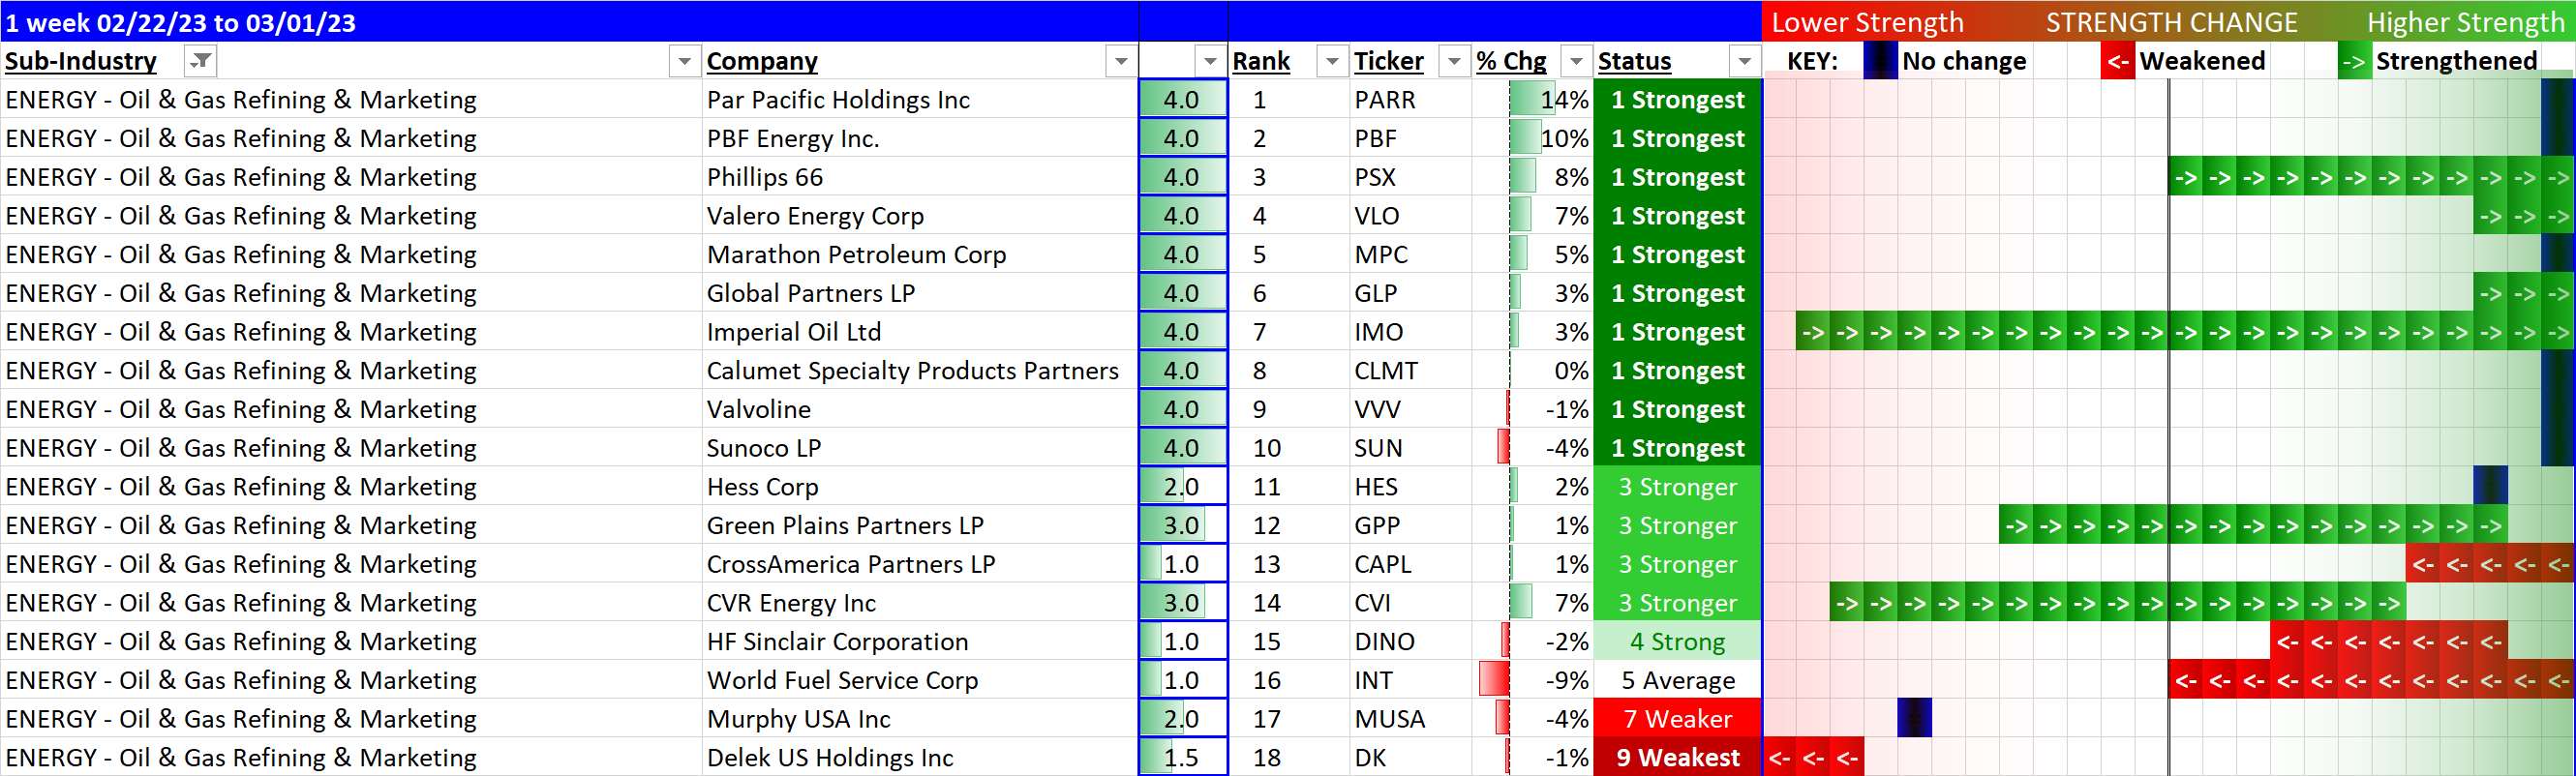Image resolution: width=2576 pixels, height=776 pixels.
Task: Click the Higher Strength heading
Action: [2465, 22]
